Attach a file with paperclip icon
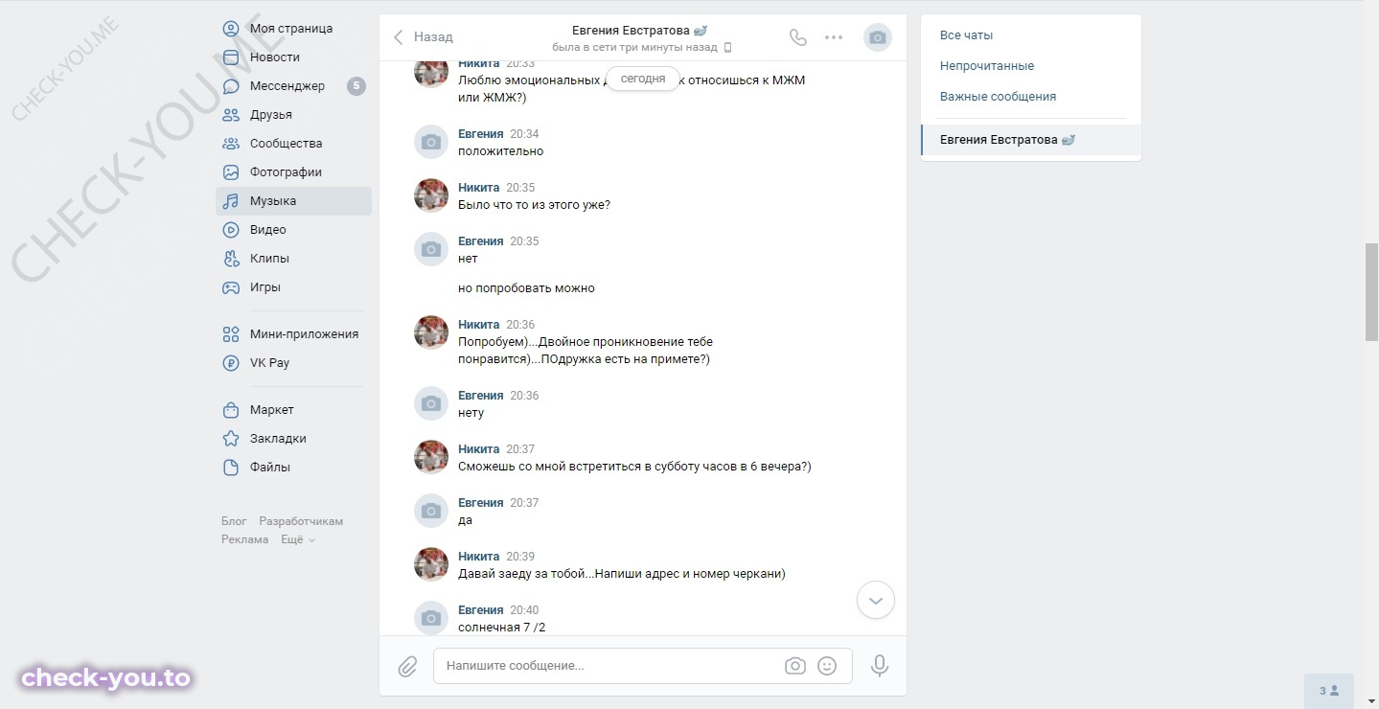 coord(407,666)
